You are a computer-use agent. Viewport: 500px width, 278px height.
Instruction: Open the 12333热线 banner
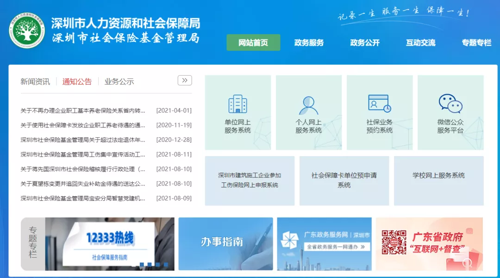pos(110,244)
